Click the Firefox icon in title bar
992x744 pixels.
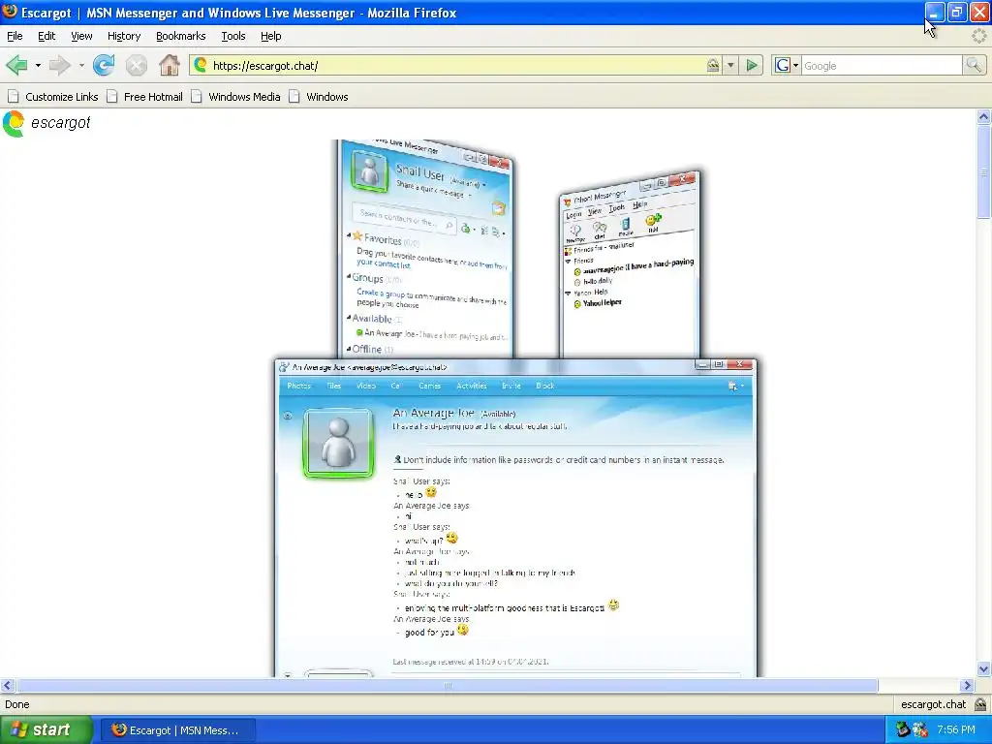coord(10,12)
